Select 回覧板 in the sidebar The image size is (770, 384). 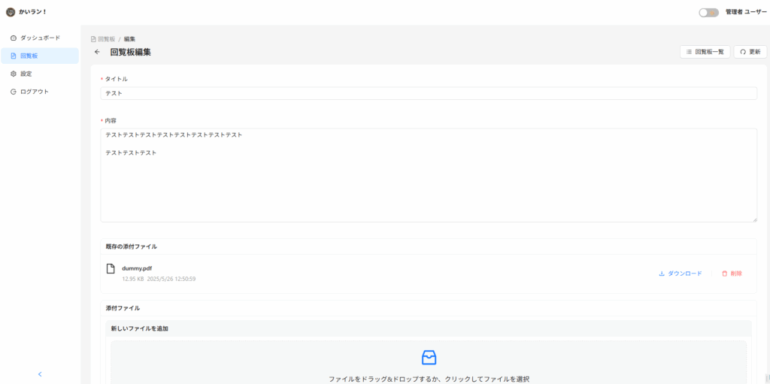coord(40,56)
